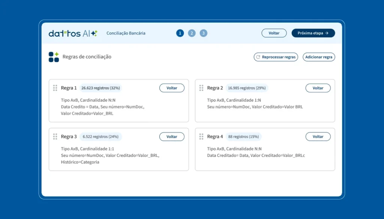The height and width of the screenshot is (219, 384).
Task: Click Voltar on the Regra 2 card
Action: (x=318, y=88)
